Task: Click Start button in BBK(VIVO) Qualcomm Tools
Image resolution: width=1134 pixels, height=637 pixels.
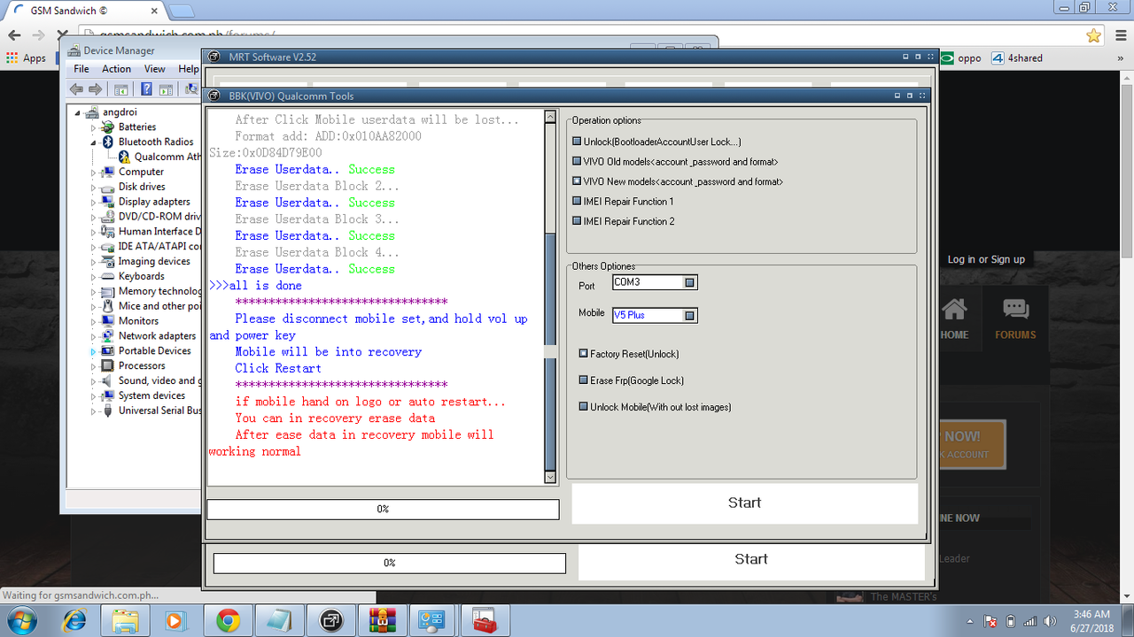Action: click(745, 503)
